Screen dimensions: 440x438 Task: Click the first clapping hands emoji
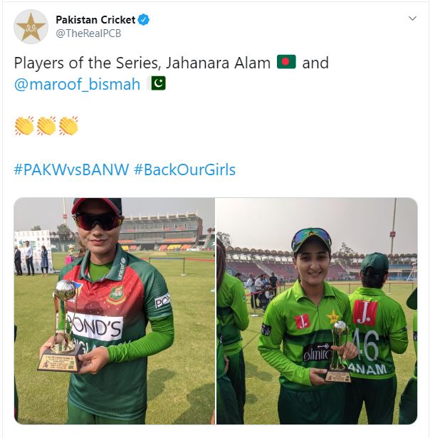pos(24,126)
